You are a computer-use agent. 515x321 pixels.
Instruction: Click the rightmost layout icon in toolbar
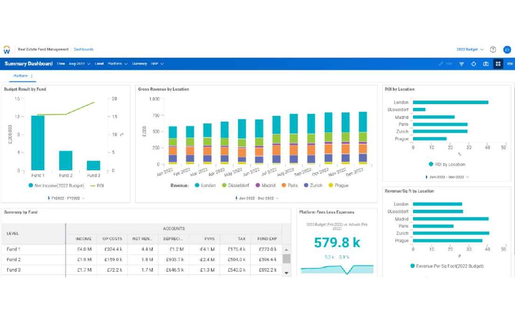point(510,64)
